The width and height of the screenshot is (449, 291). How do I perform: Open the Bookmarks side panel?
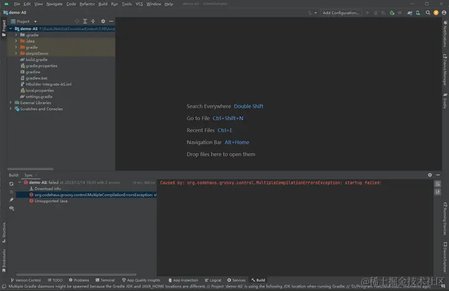(4, 260)
